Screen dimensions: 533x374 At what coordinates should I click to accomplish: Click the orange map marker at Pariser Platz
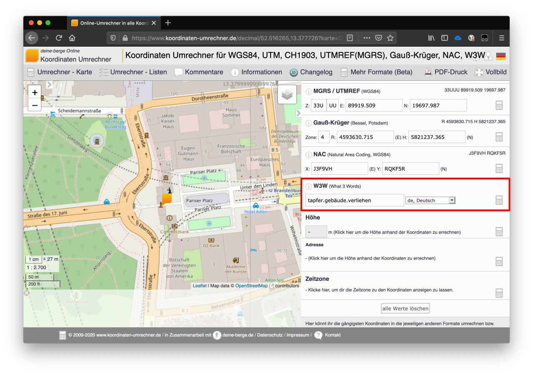[x=167, y=199]
